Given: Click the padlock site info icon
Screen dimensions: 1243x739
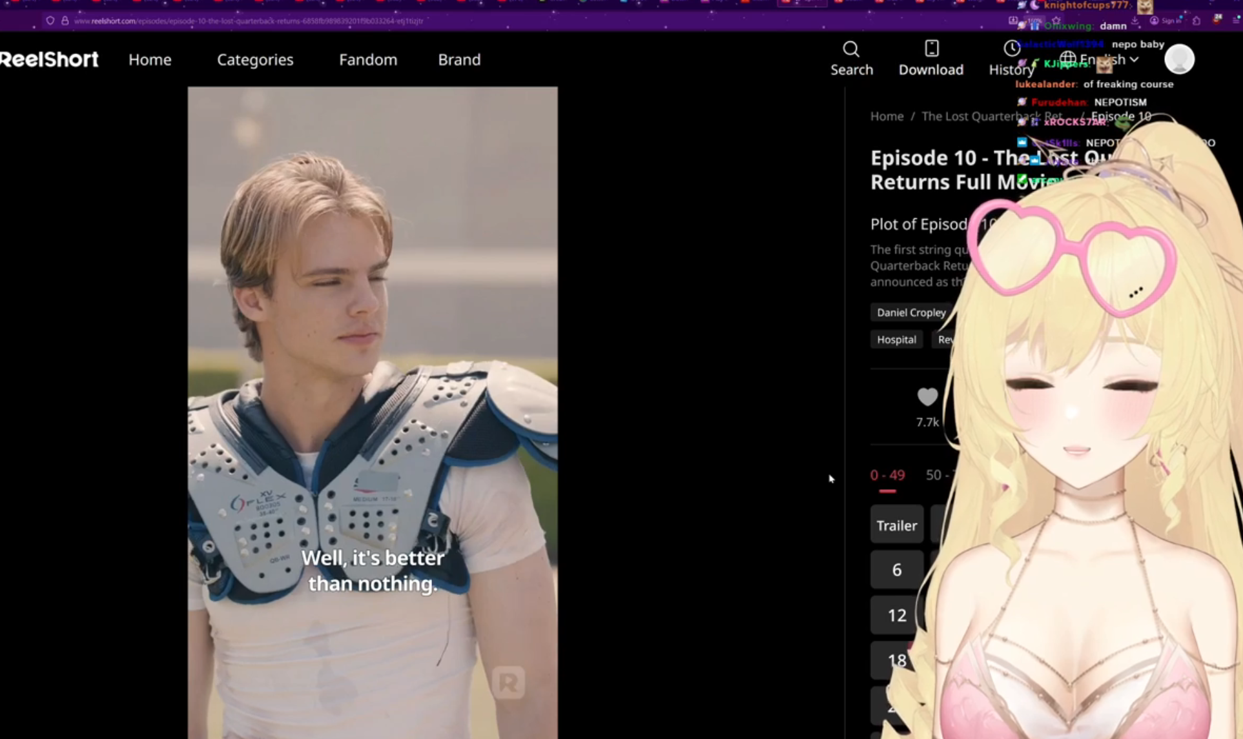Looking at the screenshot, I should click(x=65, y=21).
